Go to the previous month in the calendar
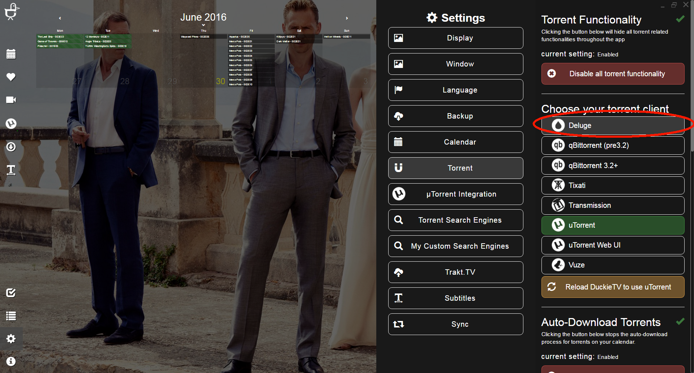The height and width of the screenshot is (373, 694). 60,18
